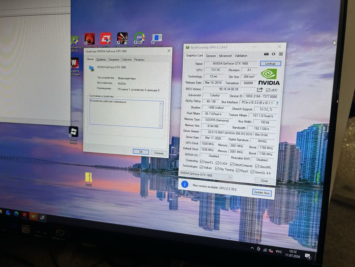Open the Драйвер tab in properties
The height and width of the screenshot is (267, 355).
(101, 60)
